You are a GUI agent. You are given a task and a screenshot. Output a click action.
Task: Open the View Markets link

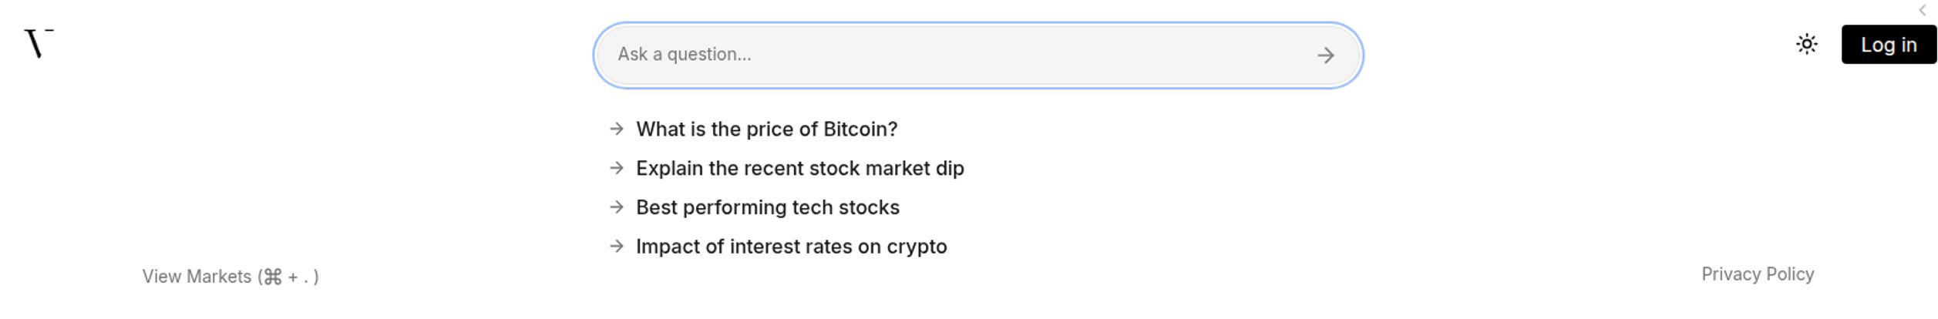tap(230, 277)
